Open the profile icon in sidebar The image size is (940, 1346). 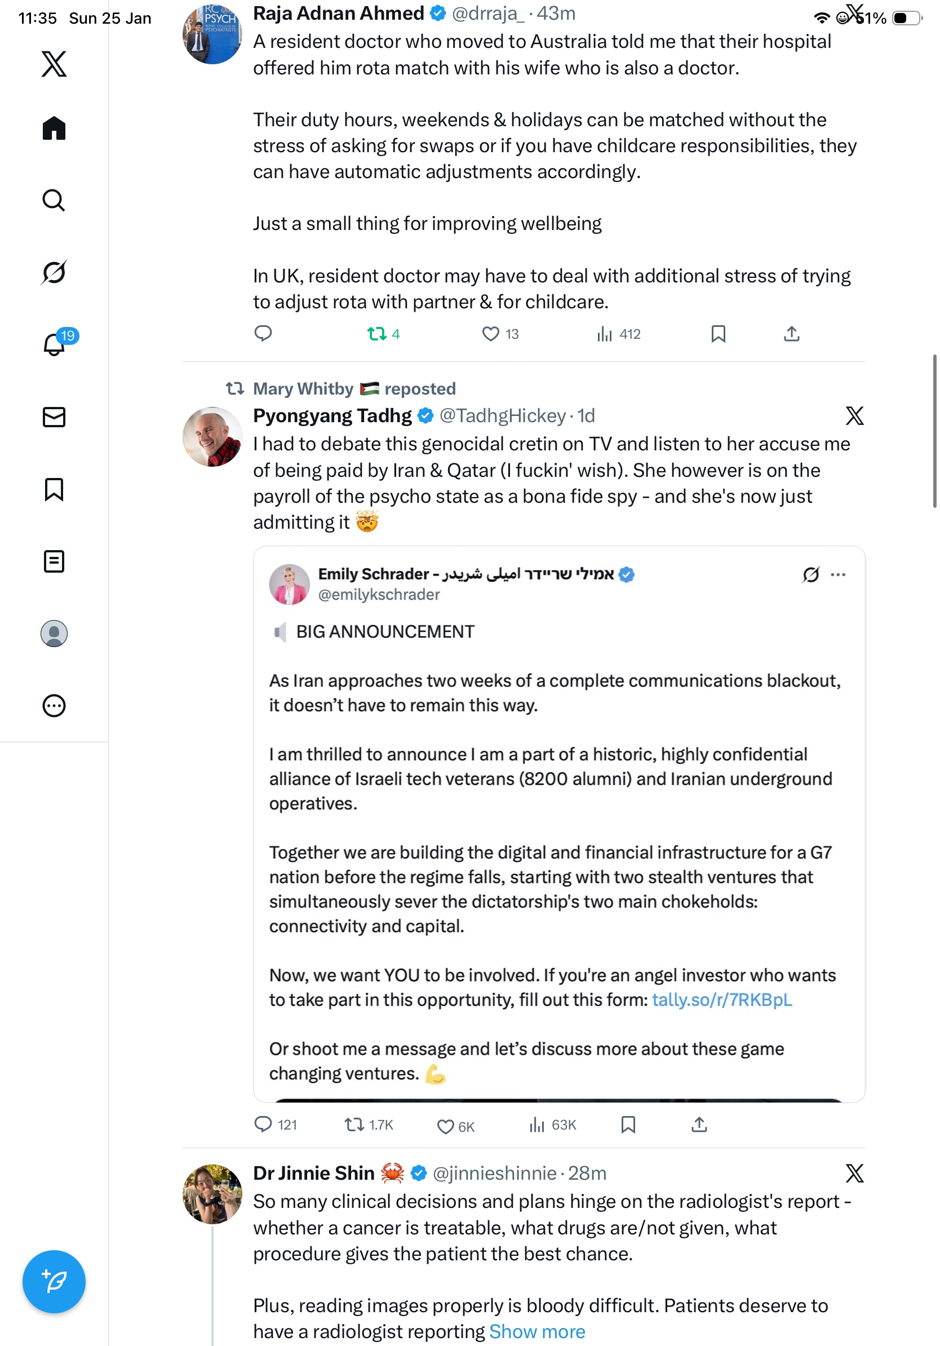click(54, 633)
